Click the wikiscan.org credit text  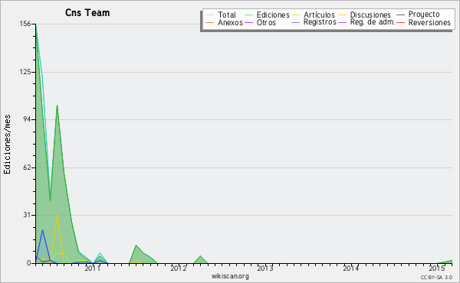click(x=230, y=276)
